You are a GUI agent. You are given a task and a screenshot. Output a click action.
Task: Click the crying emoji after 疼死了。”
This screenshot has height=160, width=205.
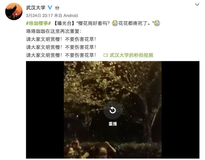click(x=157, y=23)
